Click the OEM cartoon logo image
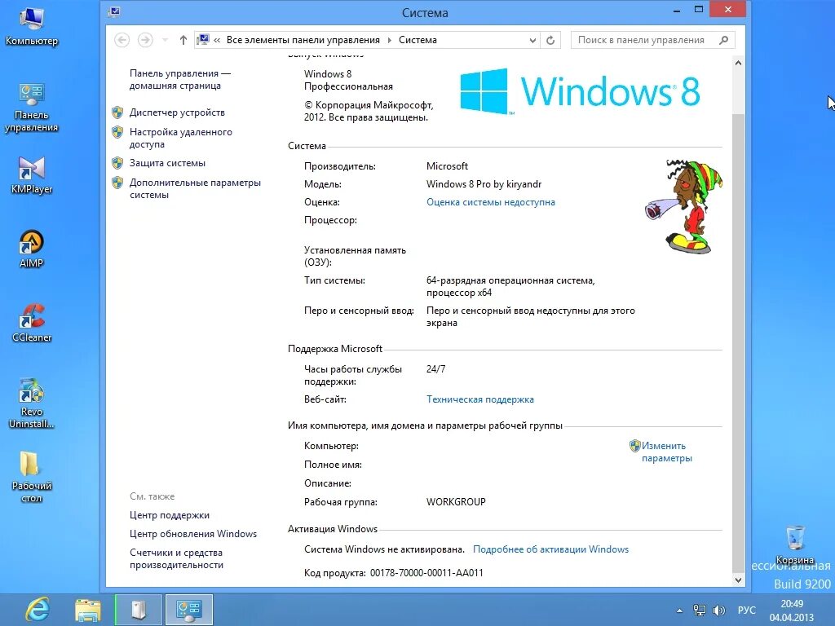 point(684,206)
